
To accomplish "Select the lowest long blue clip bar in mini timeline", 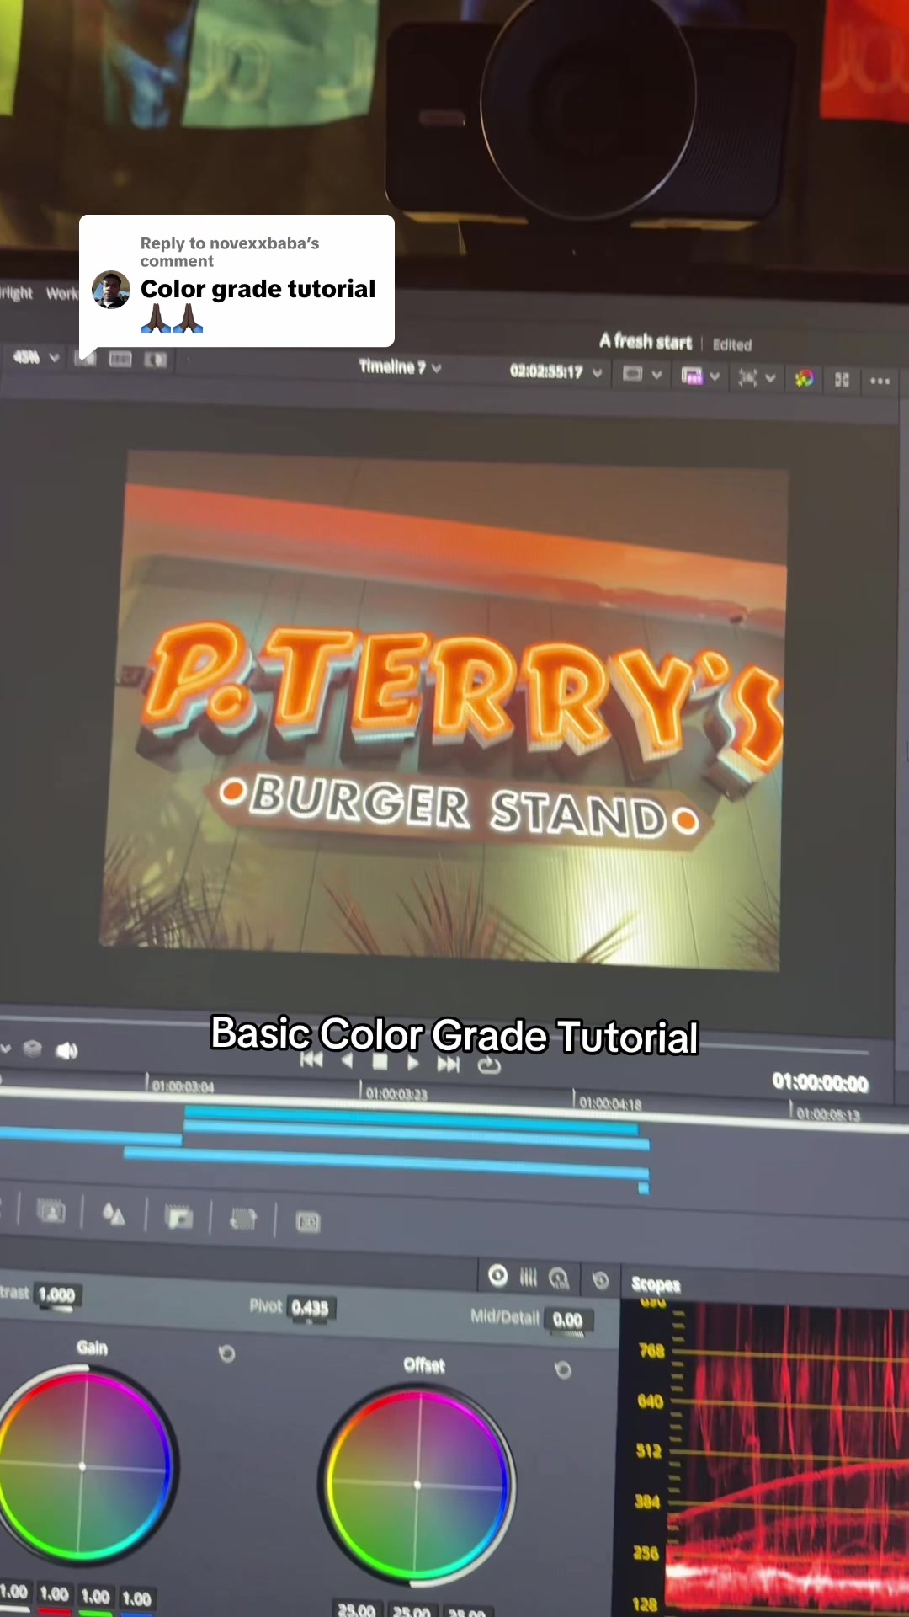I will [386, 1163].
